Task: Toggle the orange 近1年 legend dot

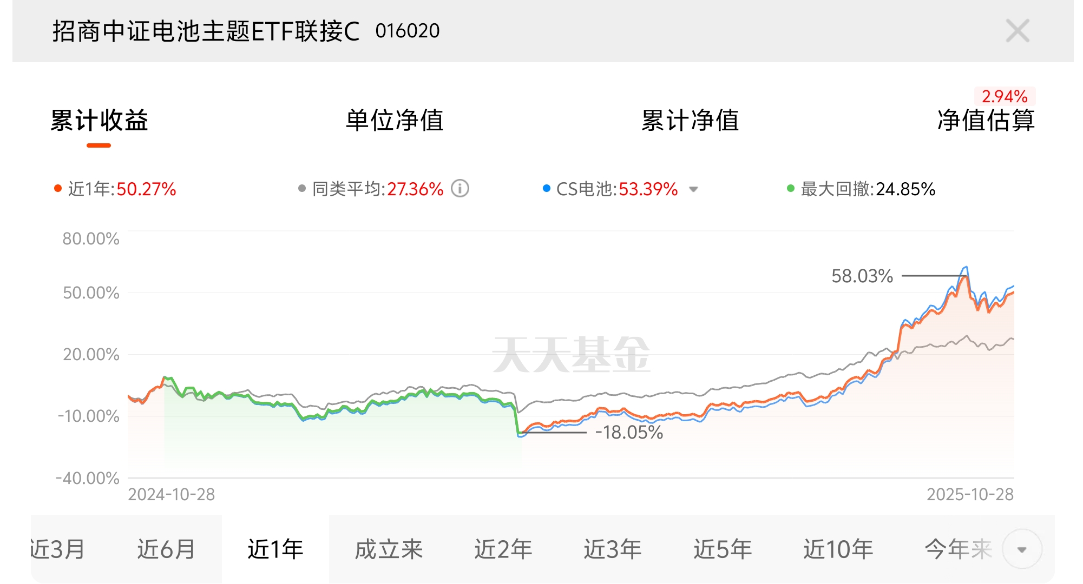Action: pyautogui.click(x=58, y=189)
